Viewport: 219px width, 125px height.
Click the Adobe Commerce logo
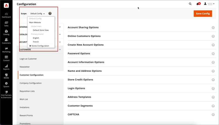(6, 5)
